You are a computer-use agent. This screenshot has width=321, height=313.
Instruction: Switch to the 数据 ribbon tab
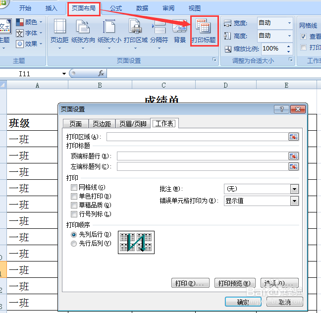pyautogui.click(x=142, y=8)
